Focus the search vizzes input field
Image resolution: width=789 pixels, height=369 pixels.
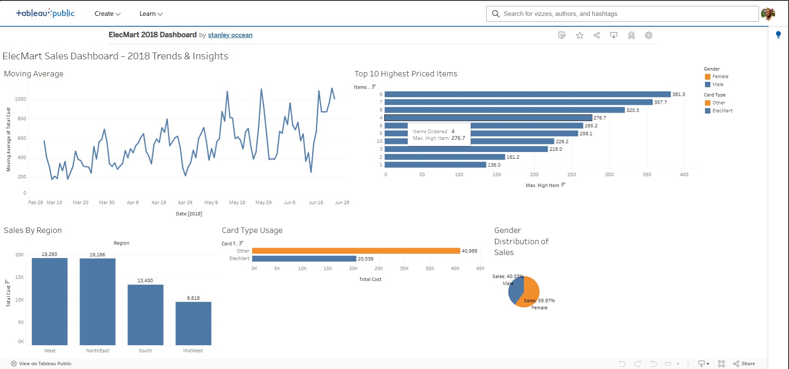[622, 14]
